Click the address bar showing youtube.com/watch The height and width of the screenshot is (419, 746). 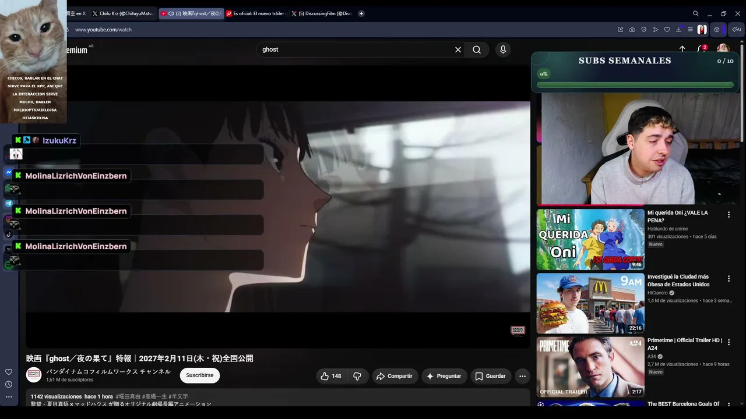click(103, 30)
